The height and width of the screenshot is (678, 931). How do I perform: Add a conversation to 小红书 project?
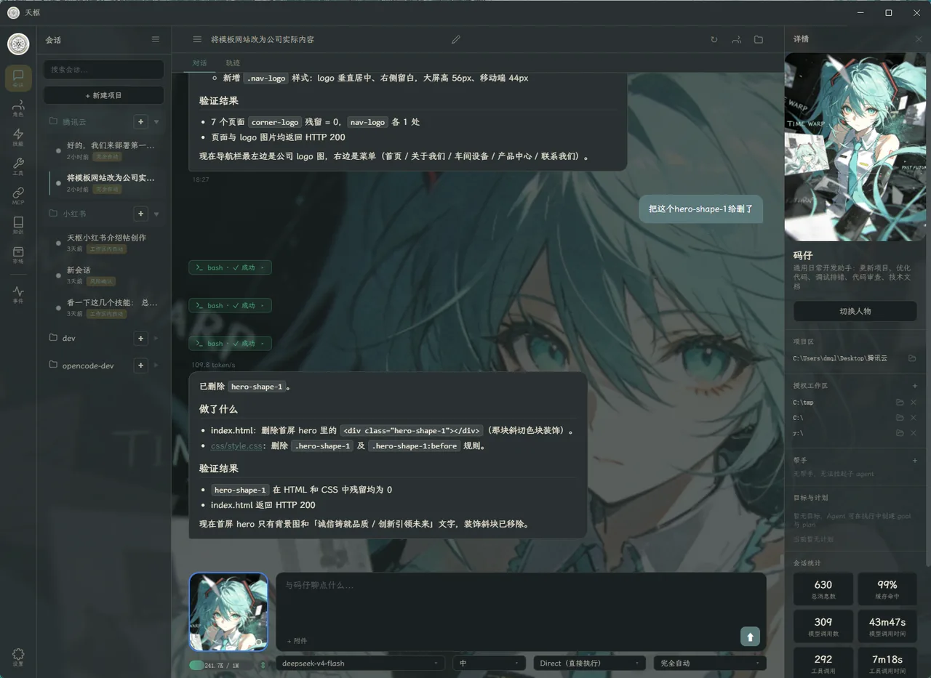(141, 214)
